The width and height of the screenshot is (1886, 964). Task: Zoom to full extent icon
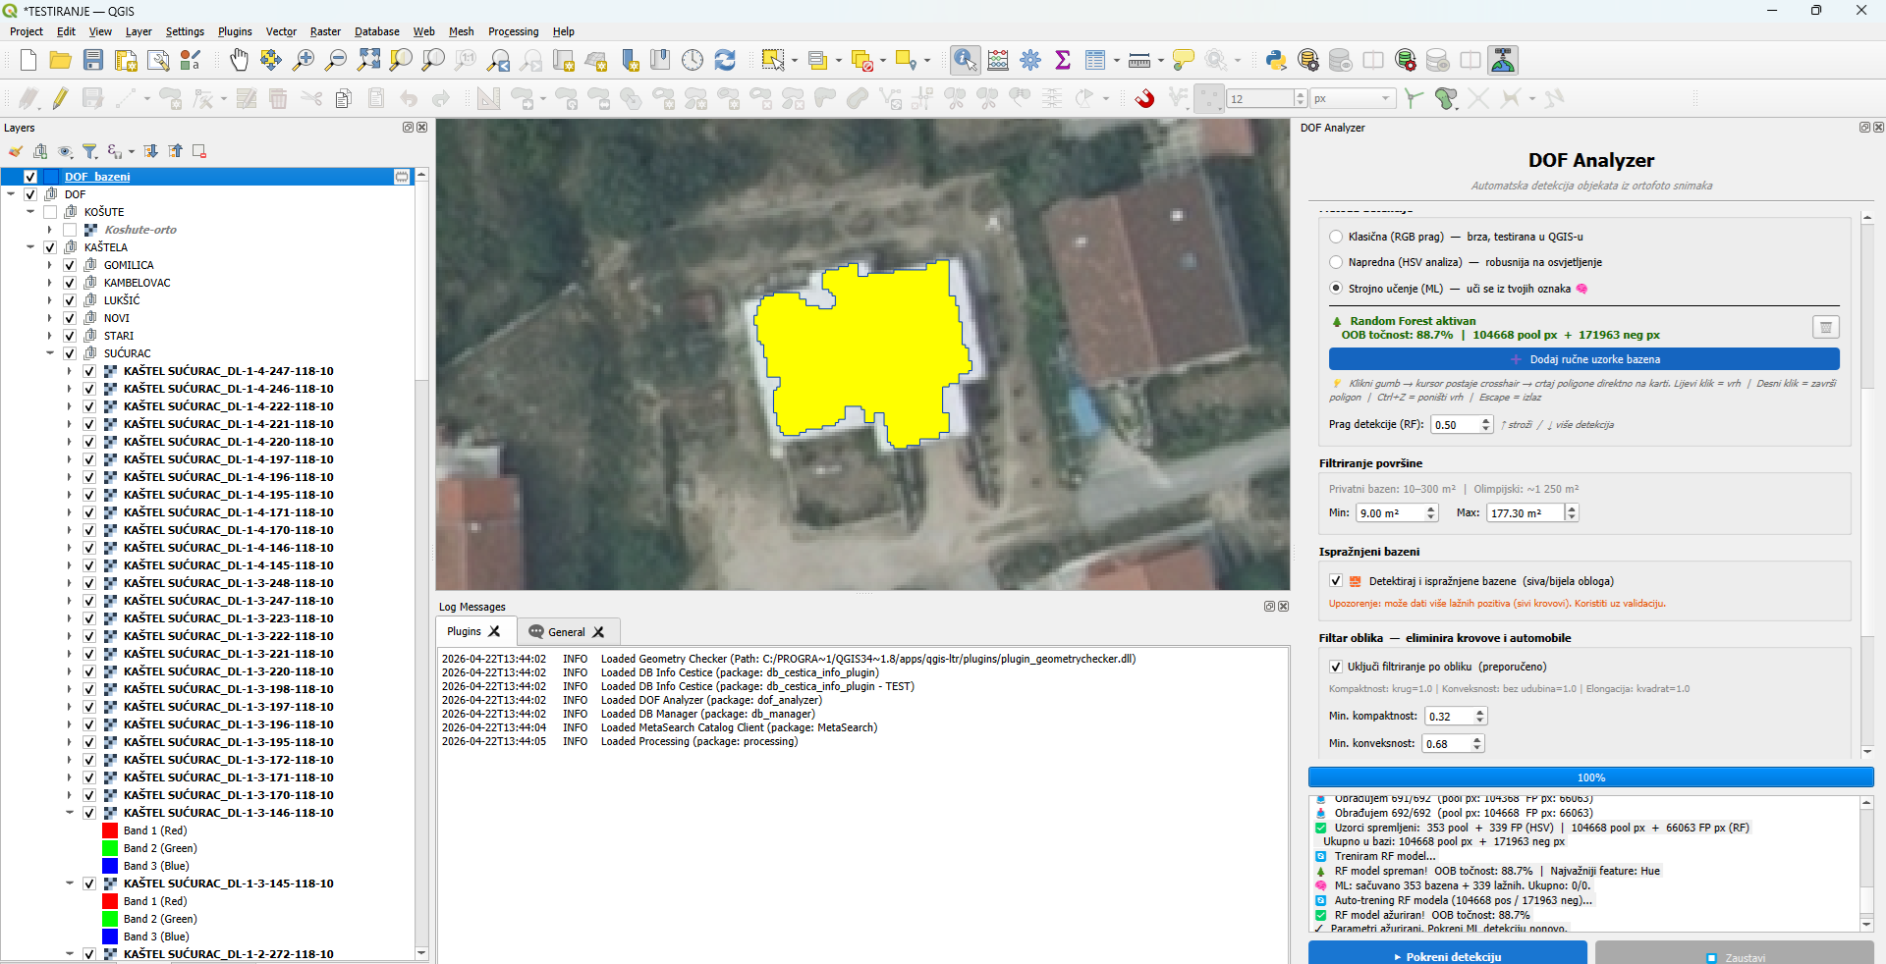(368, 61)
